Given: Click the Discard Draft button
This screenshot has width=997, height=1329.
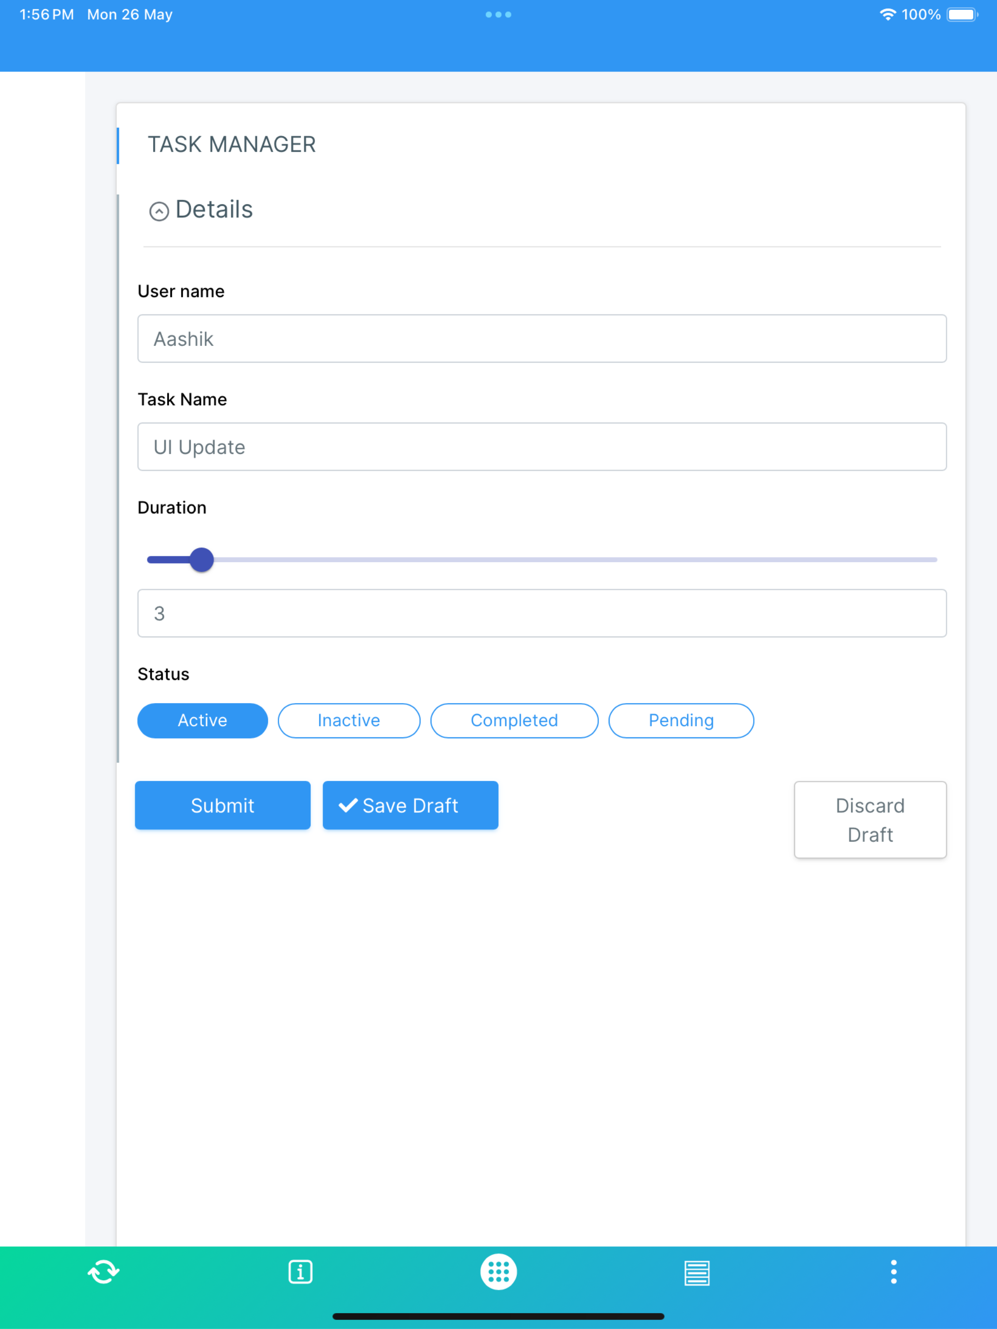Looking at the screenshot, I should pyautogui.click(x=870, y=820).
